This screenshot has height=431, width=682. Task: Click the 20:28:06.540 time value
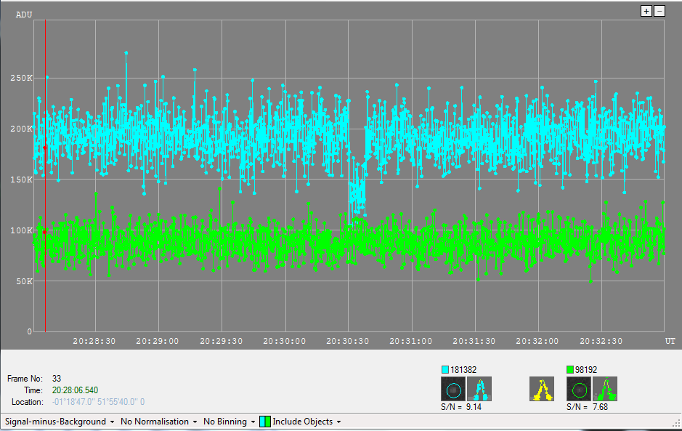click(75, 390)
